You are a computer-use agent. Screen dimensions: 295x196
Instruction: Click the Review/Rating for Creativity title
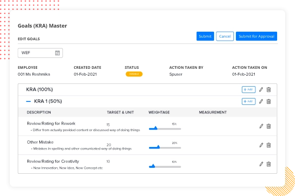[53, 161]
